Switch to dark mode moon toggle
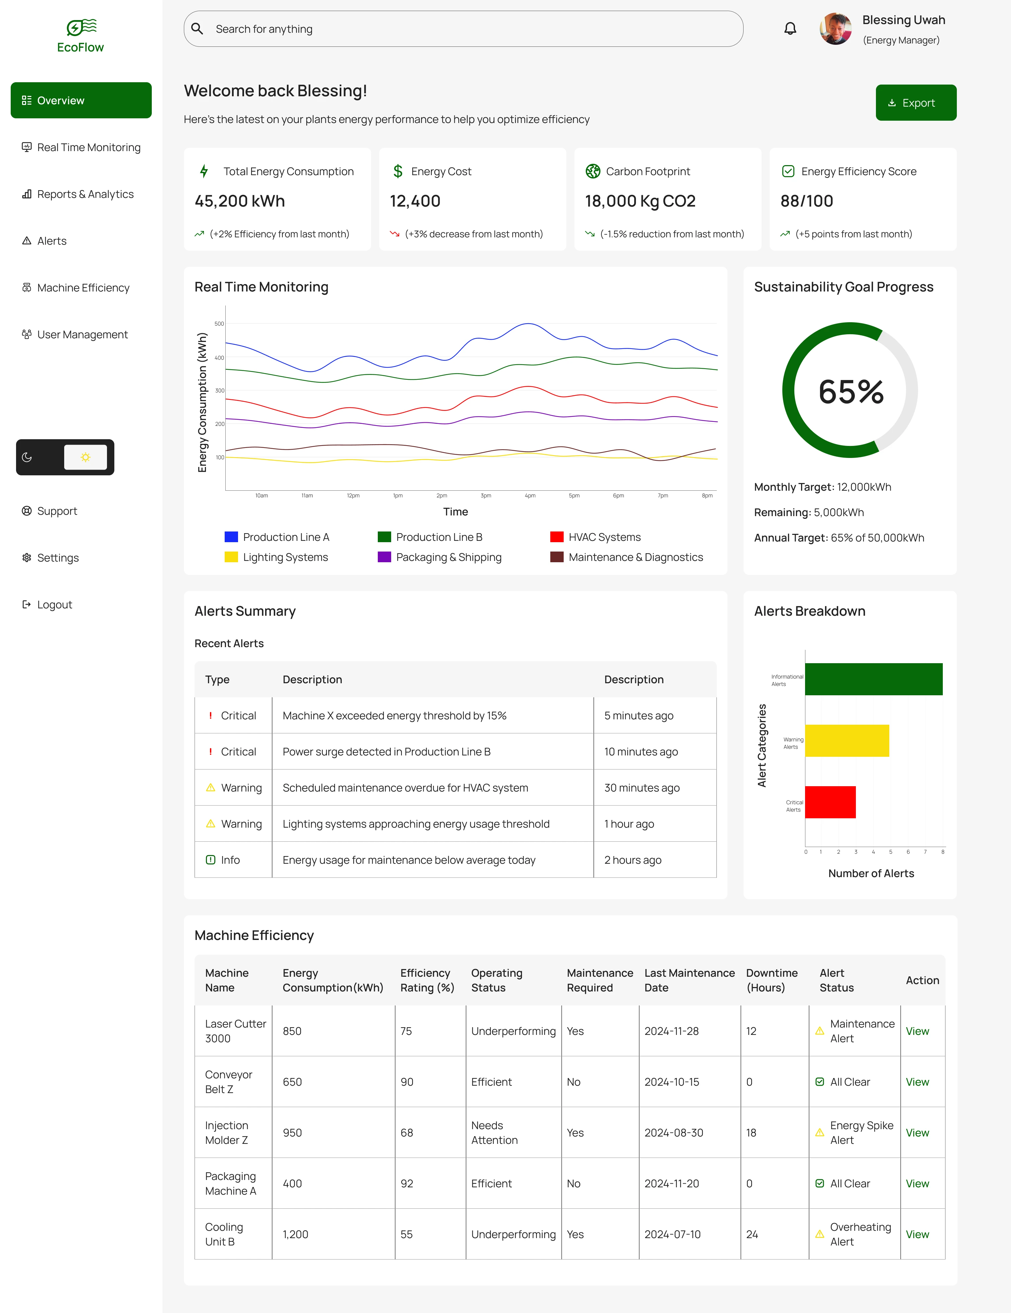The height and width of the screenshot is (1313, 1011). pyautogui.click(x=27, y=458)
